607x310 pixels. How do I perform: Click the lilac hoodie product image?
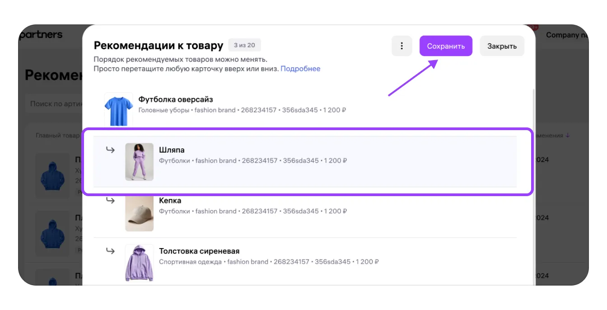click(139, 263)
